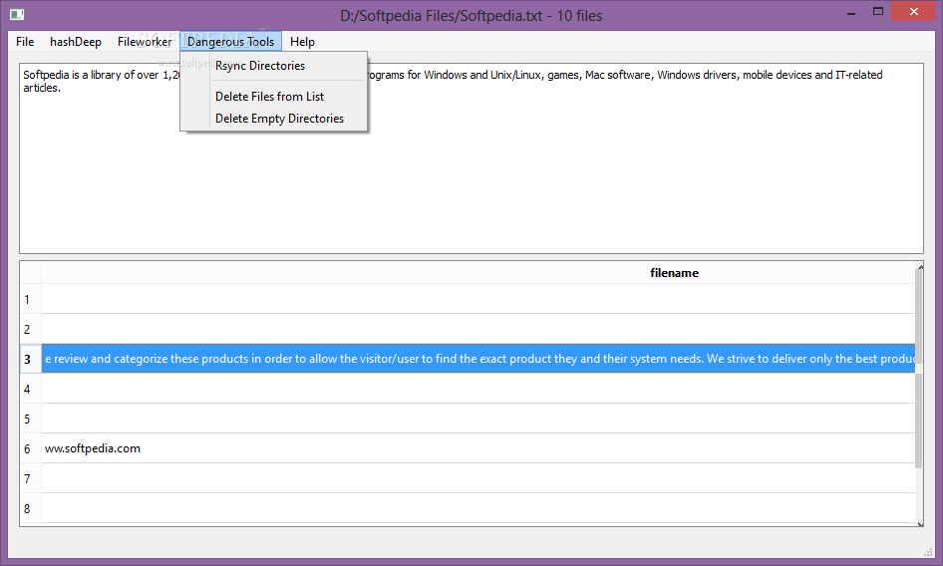Open the hashDeep menu
Screen dimensions: 943x566
tap(75, 42)
